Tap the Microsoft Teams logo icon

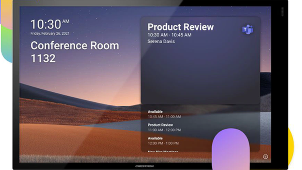(248, 30)
